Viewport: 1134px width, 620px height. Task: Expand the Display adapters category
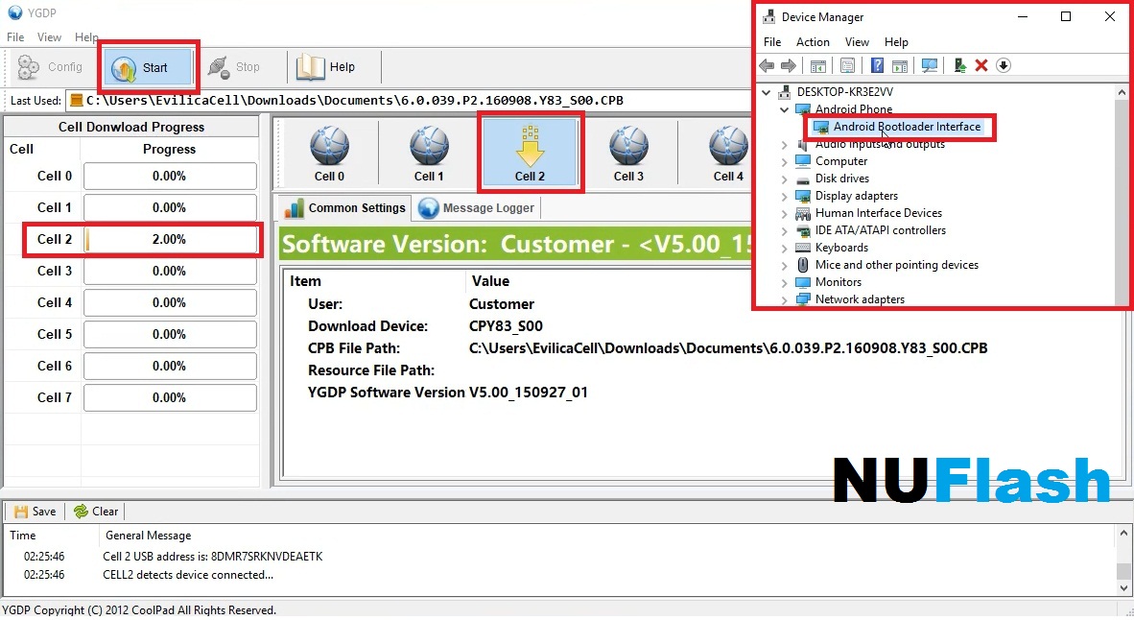[785, 197]
